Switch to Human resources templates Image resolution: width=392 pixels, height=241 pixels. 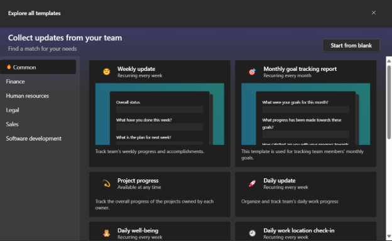(28, 95)
